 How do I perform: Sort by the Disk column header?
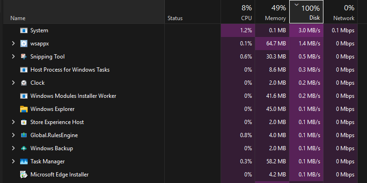(x=306, y=12)
